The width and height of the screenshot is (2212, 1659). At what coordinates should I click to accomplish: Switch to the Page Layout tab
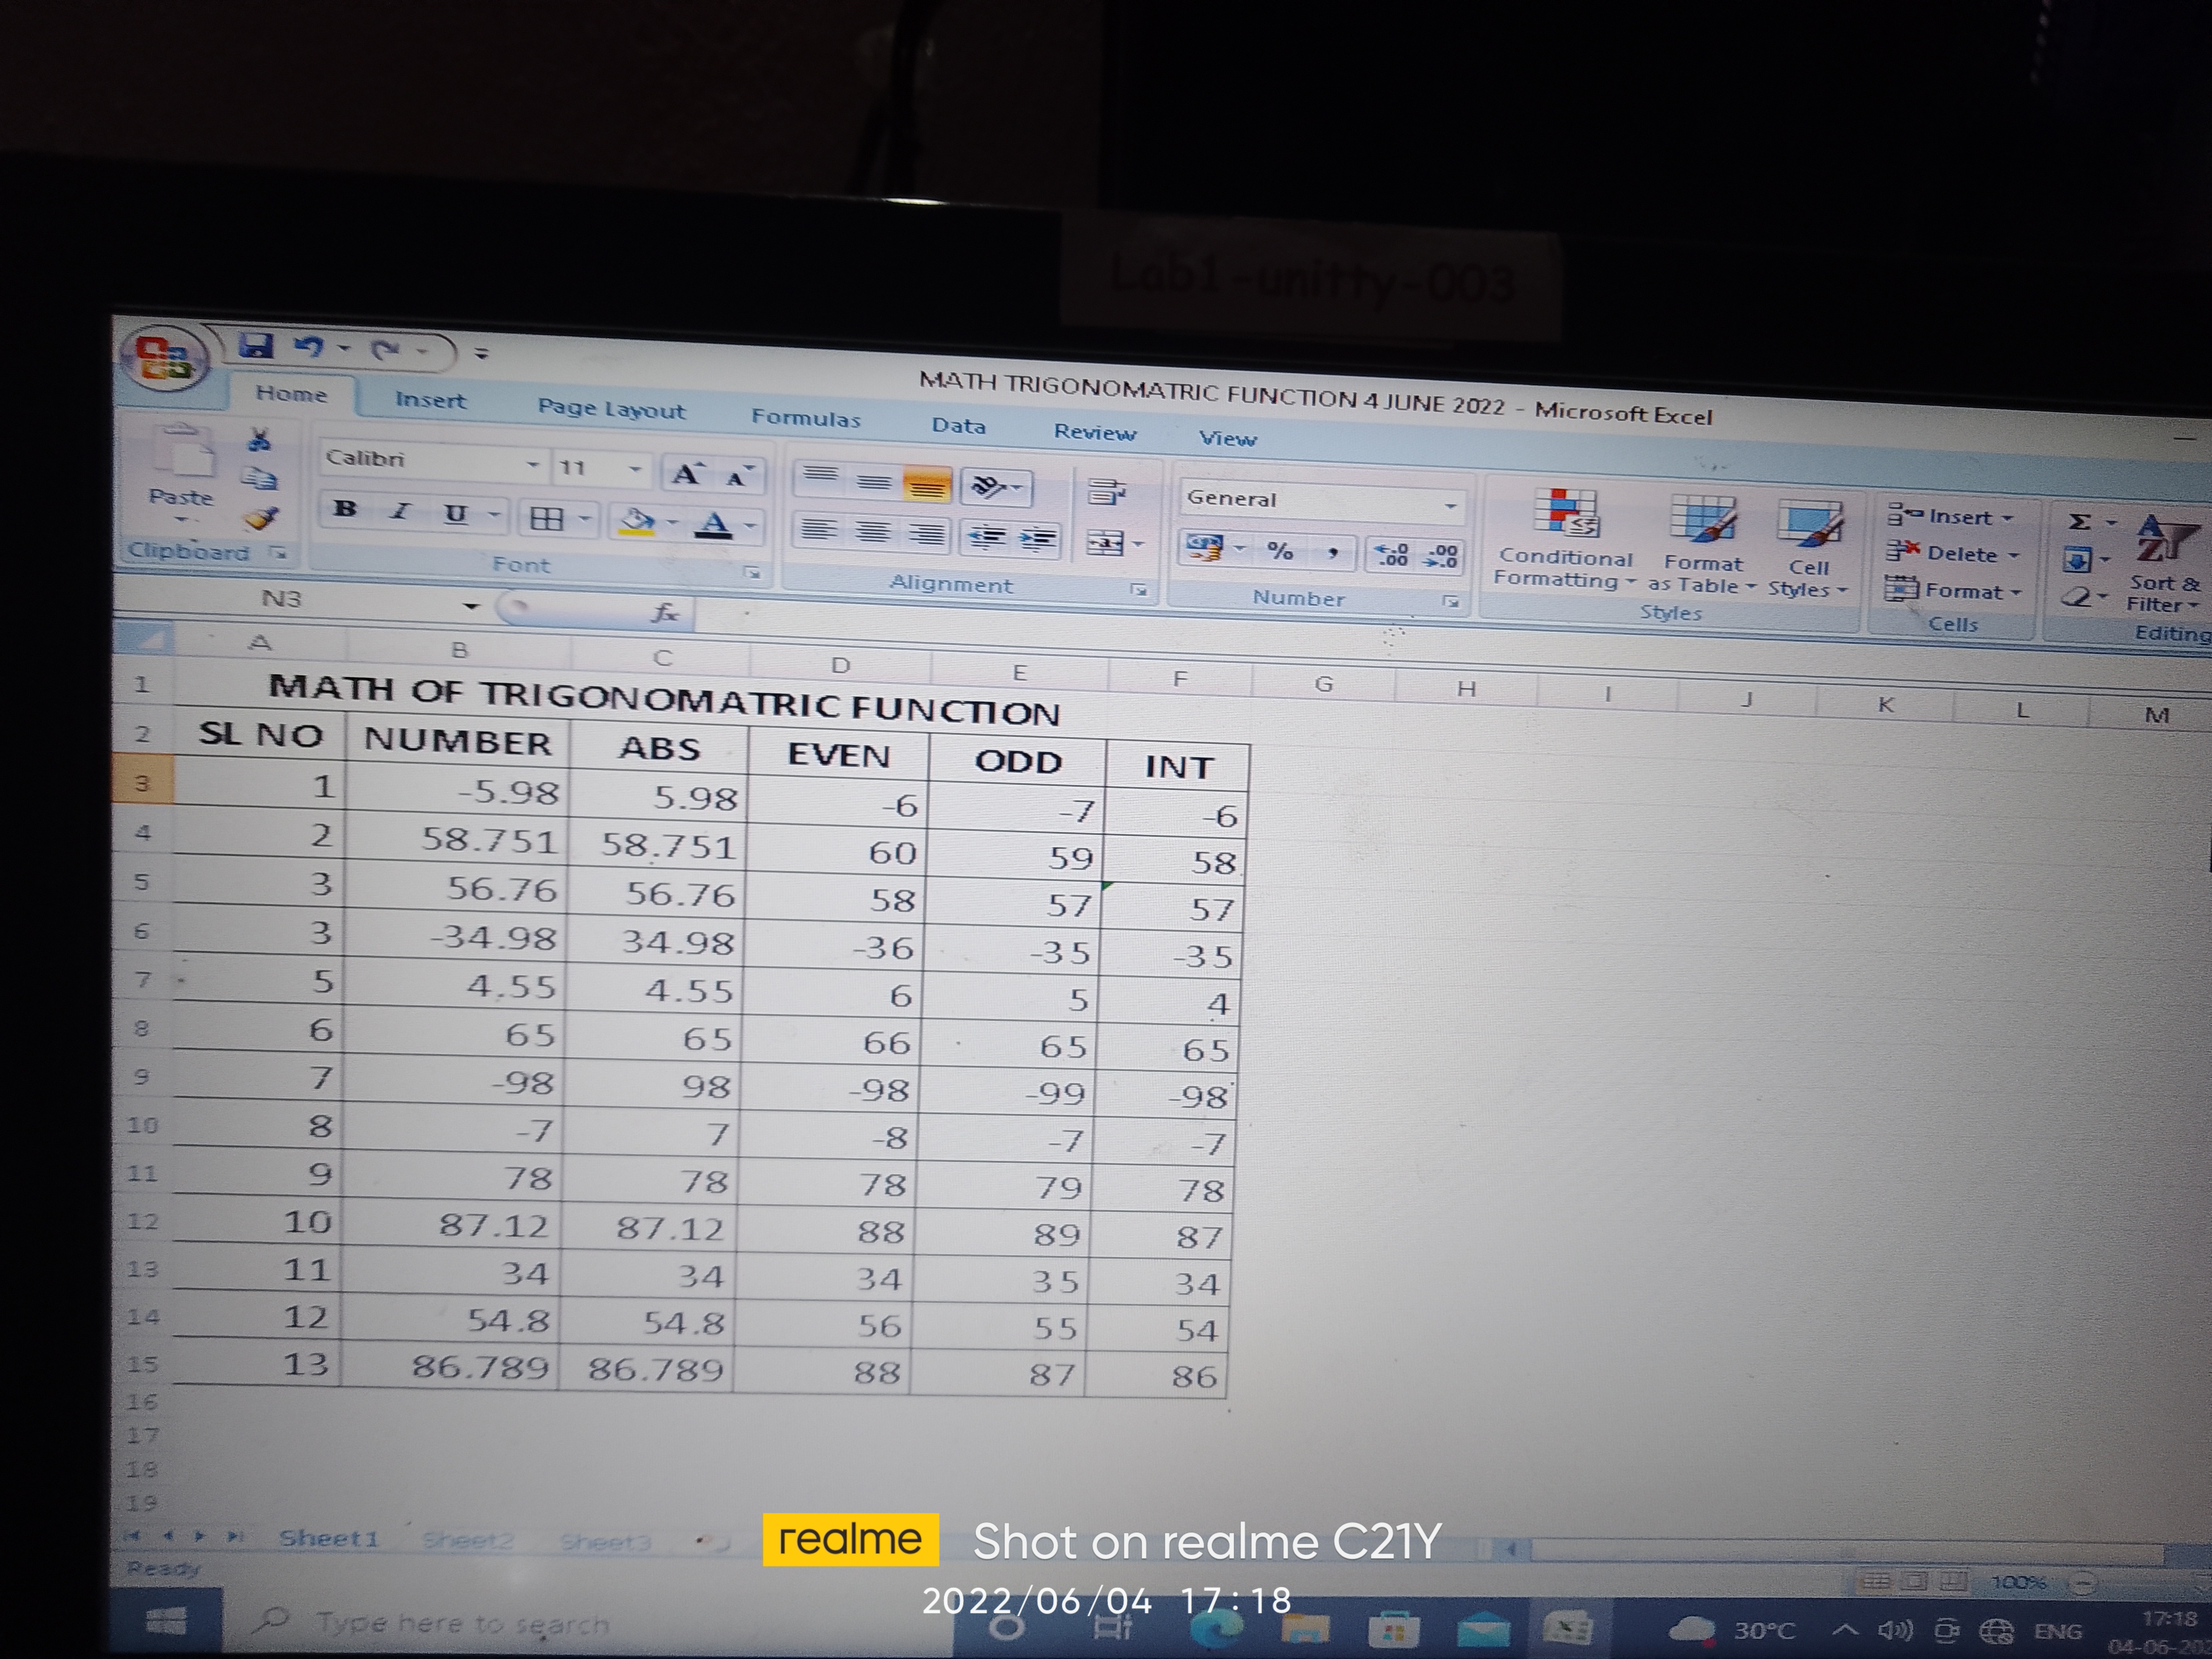(611, 409)
